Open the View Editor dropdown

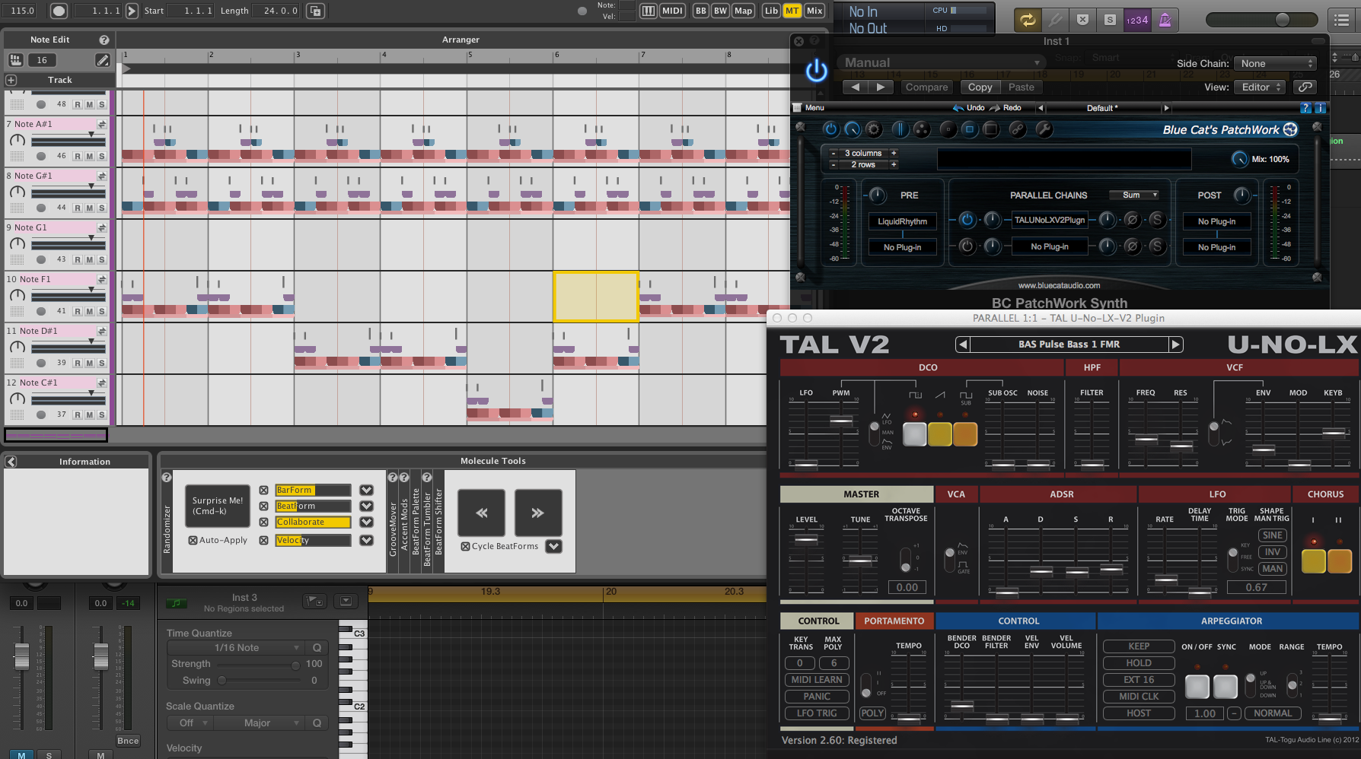1260,87
